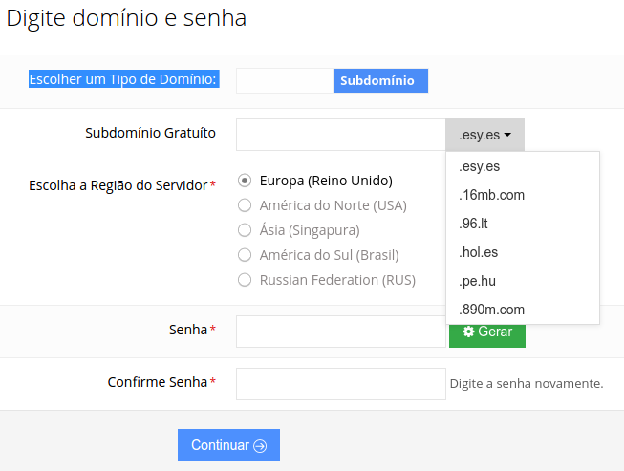Image resolution: width=624 pixels, height=471 pixels.
Task: Select América do Norte (USA) radio option
Action: pyautogui.click(x=245, y=205)
